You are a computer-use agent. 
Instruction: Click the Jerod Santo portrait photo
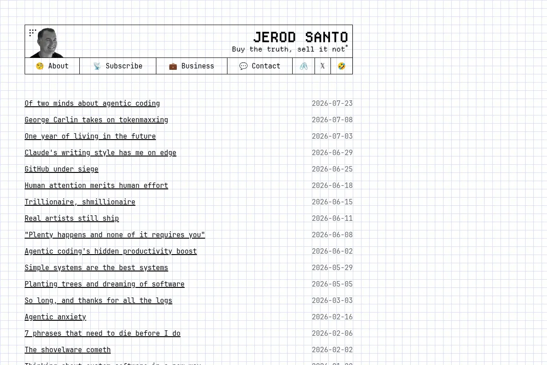pos(47,42)
